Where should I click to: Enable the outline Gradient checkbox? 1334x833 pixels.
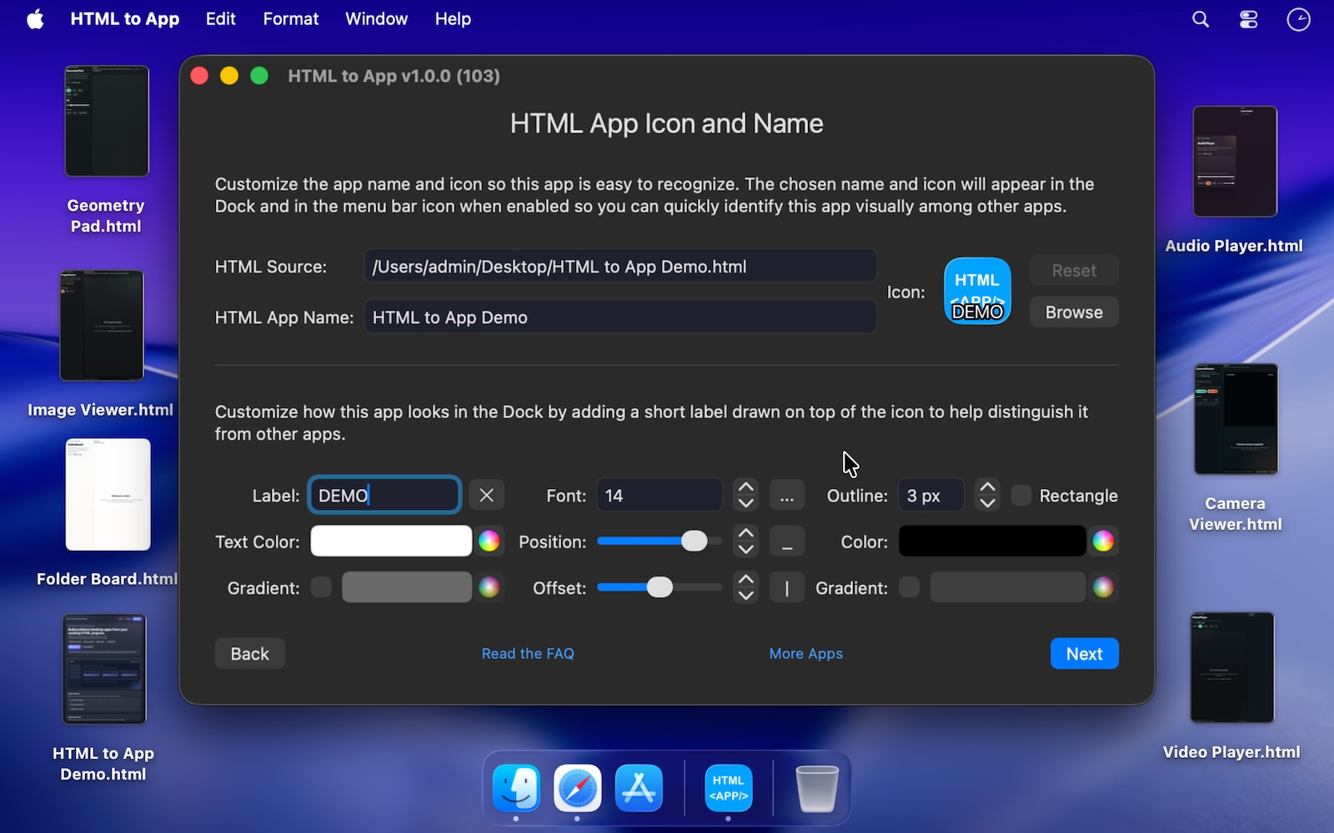click(910, 587)
